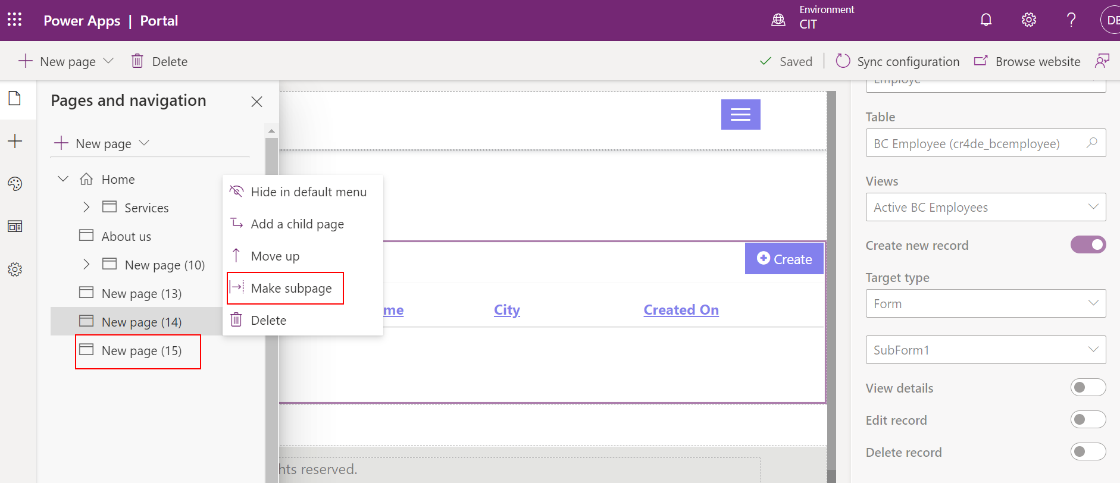1120x483 pixels.
Task: Select About us page
Action: pos(126,236)
